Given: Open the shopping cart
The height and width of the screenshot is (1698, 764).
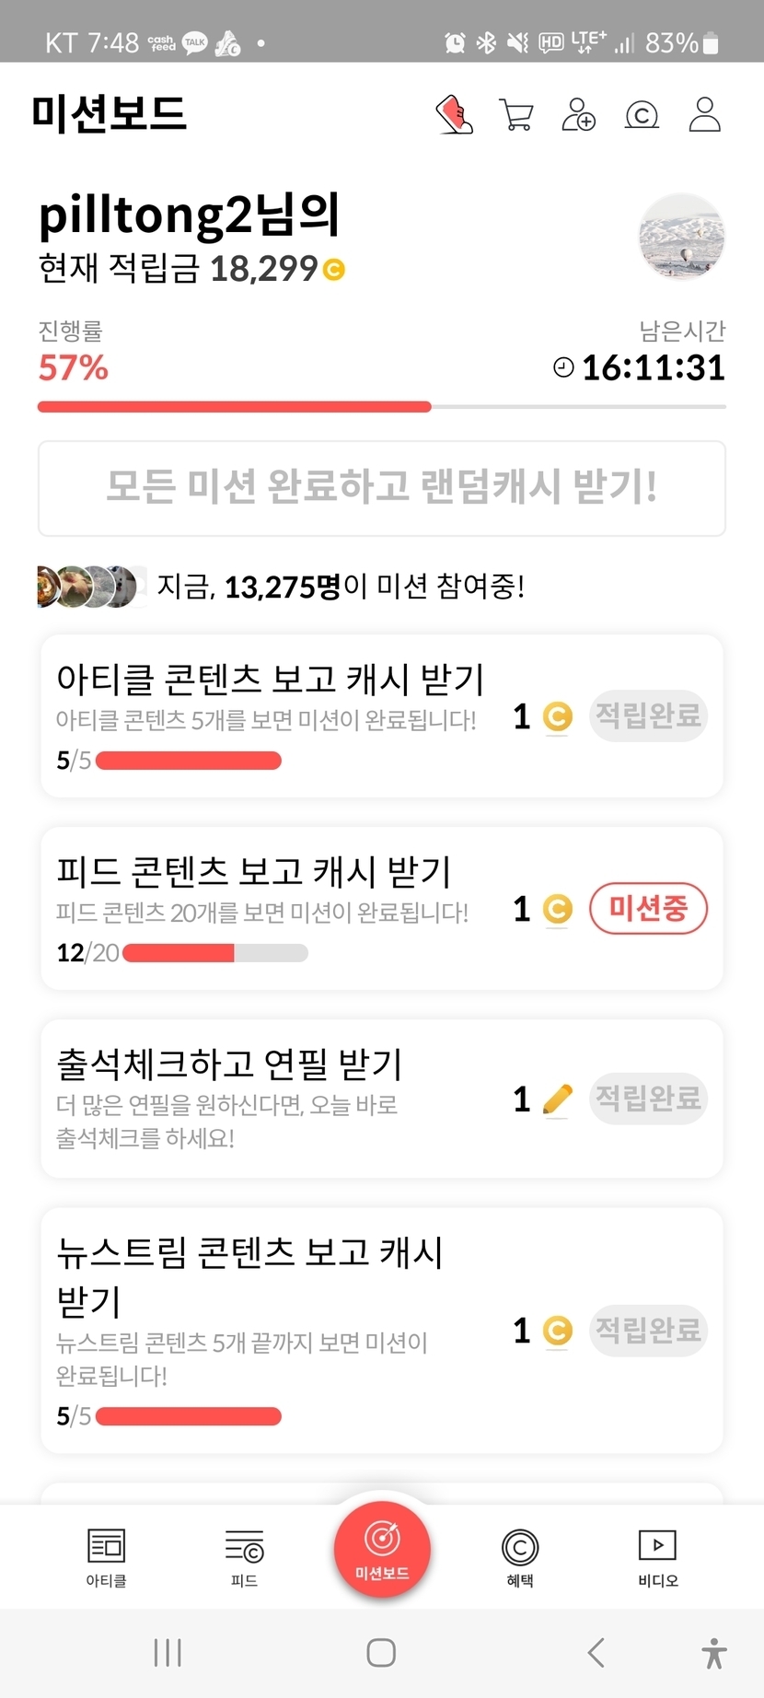Looking at the screenshot, I should (x=516, y=115).
